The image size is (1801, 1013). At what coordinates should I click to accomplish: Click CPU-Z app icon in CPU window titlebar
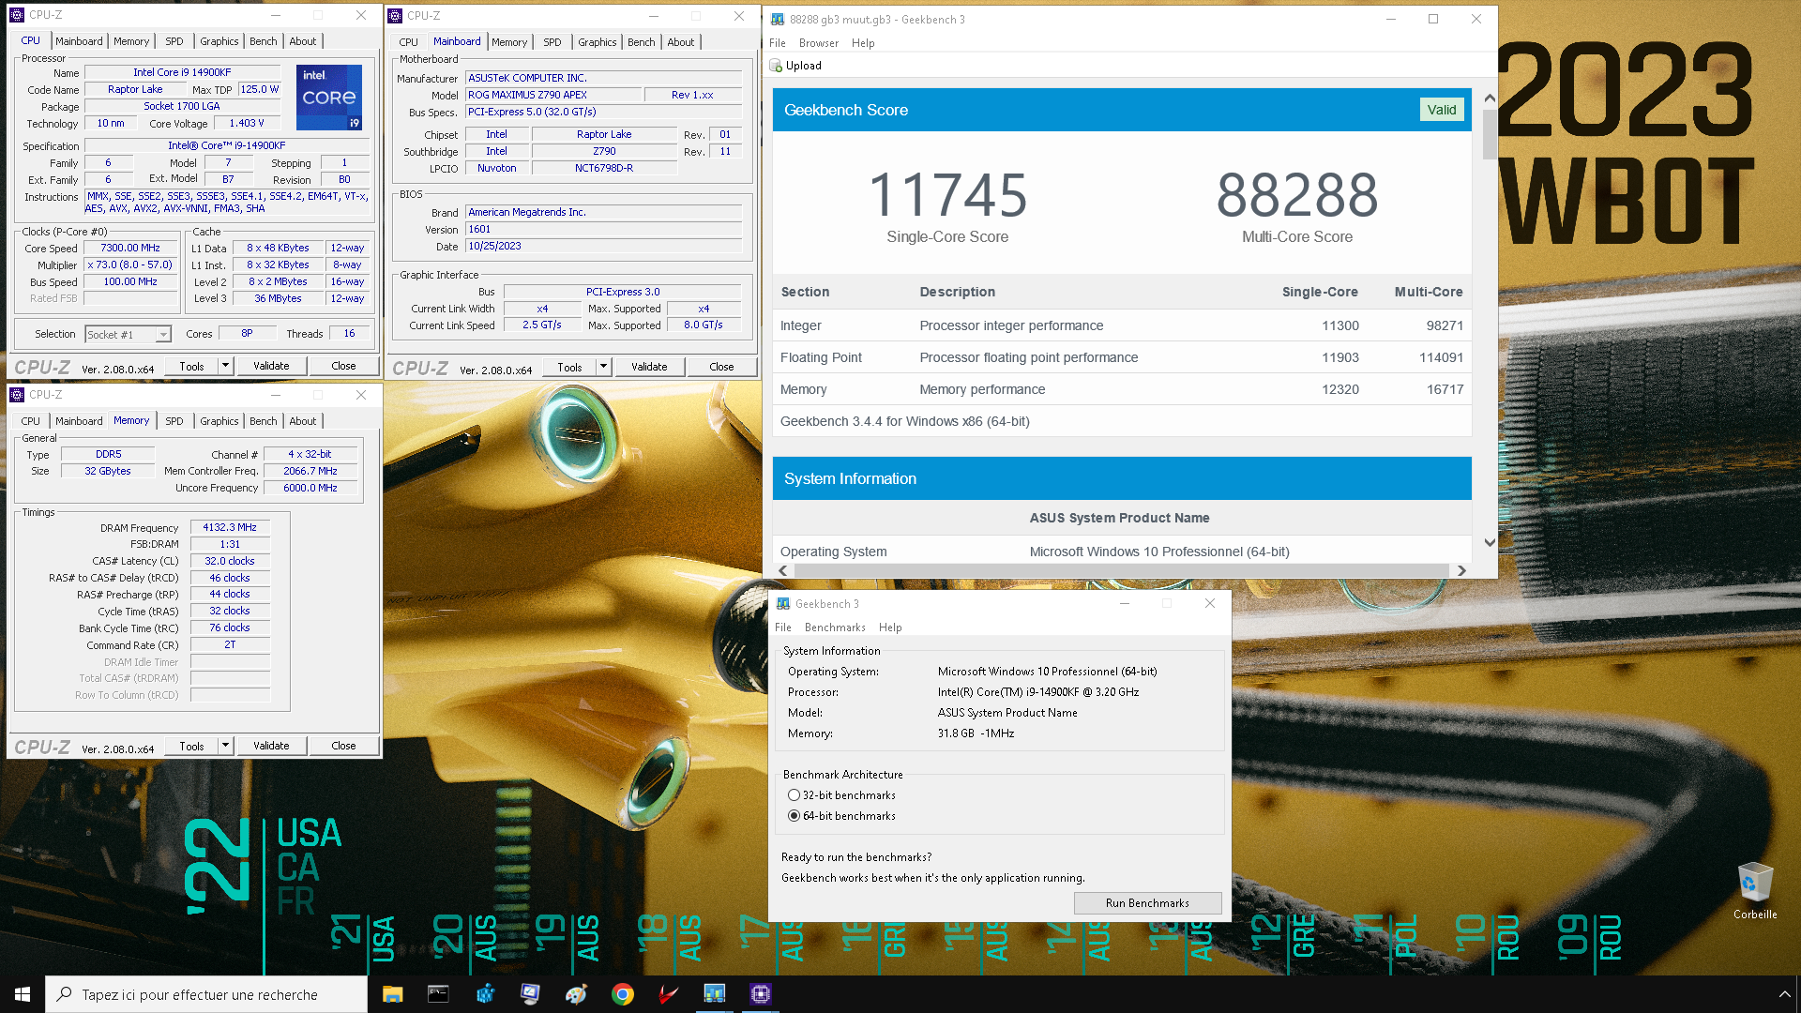click(x=17, y=15)
